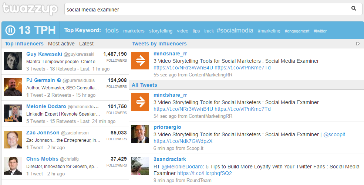Click PJ Germain's verified badge icon
The height and width of the screenshot is (185, 364).
pos(59,80)
